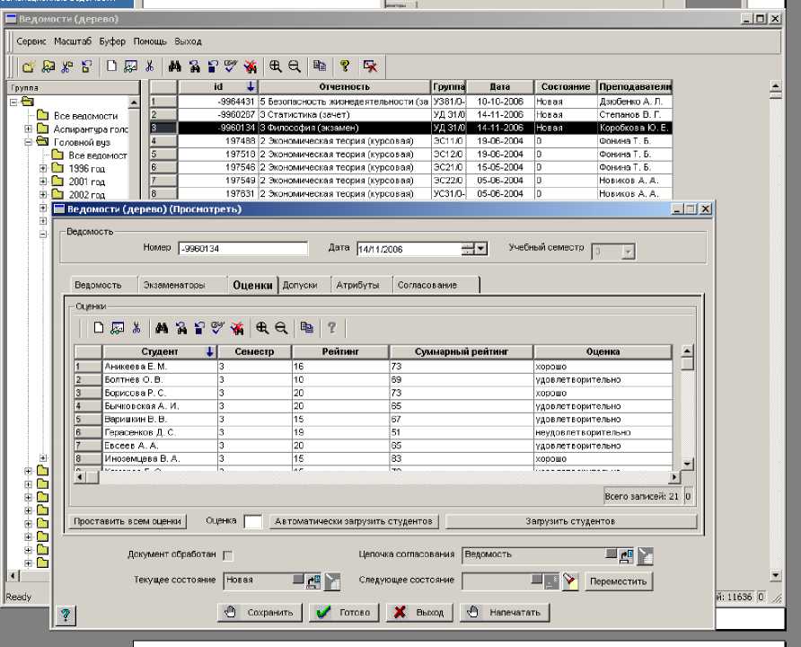Switch to the Экзаменаторы tab
The height and width of the screenshot is (647, 801).
[174, 285]
